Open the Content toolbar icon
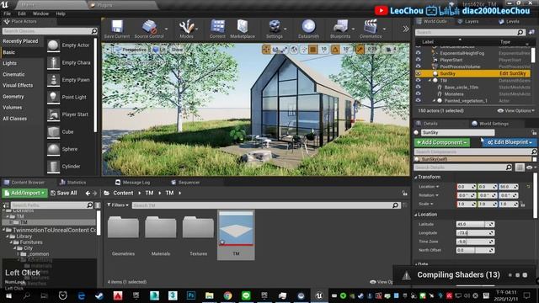 click(x=217, y=26)
